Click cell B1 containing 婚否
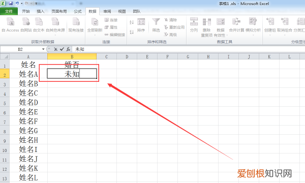 (x=72, y=64)
